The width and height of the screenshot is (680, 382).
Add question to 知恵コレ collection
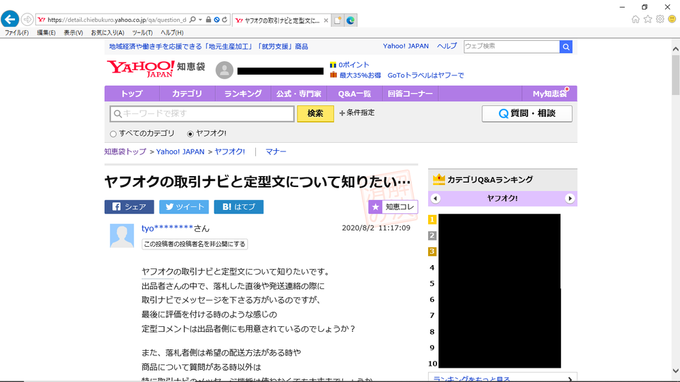coord(393,207)
